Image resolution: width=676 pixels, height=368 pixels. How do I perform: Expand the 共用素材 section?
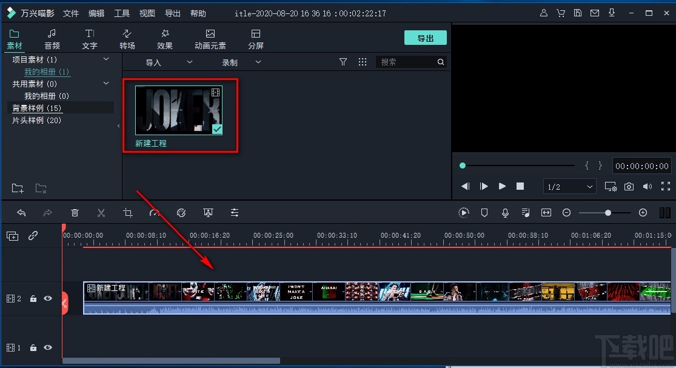point(106,83)
